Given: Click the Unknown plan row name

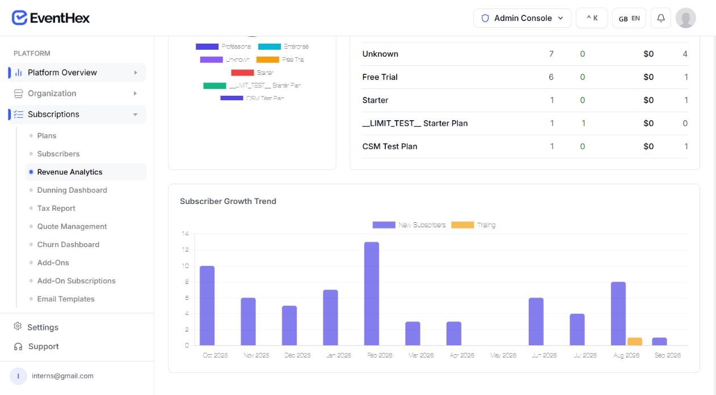Looking at the screenshot, I should tap(380, 54).
